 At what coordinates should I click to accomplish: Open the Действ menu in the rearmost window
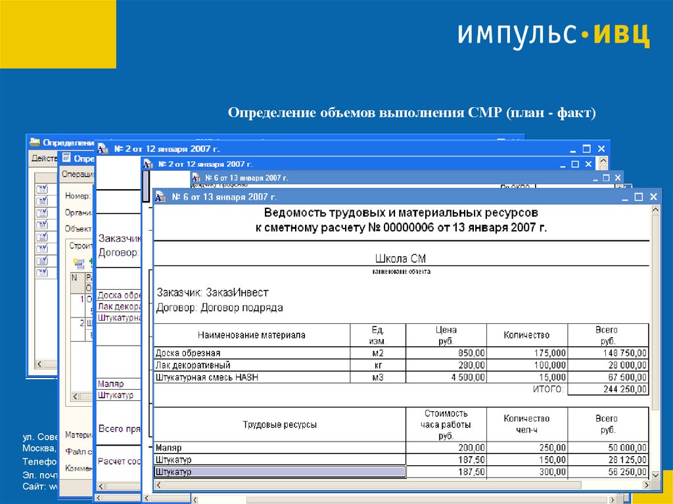[x=44, y=158]
